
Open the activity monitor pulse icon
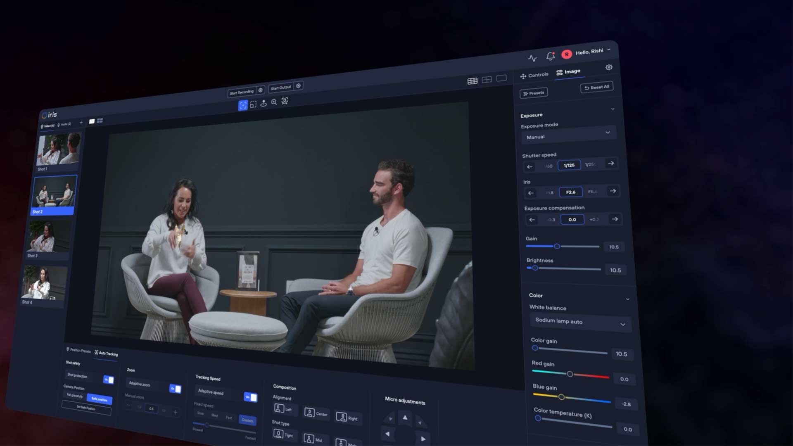(x=532, y=58)
